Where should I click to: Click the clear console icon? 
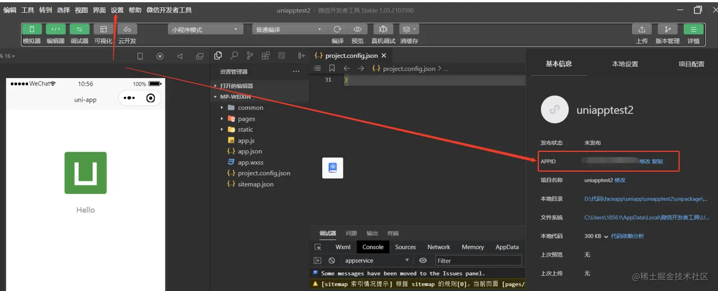[332, 261]
